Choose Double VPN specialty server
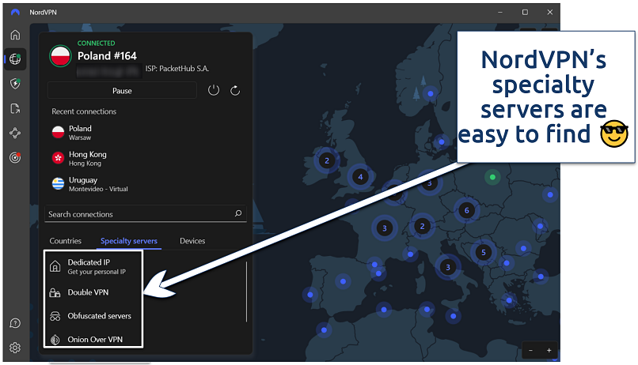 (x=88, y=292)
